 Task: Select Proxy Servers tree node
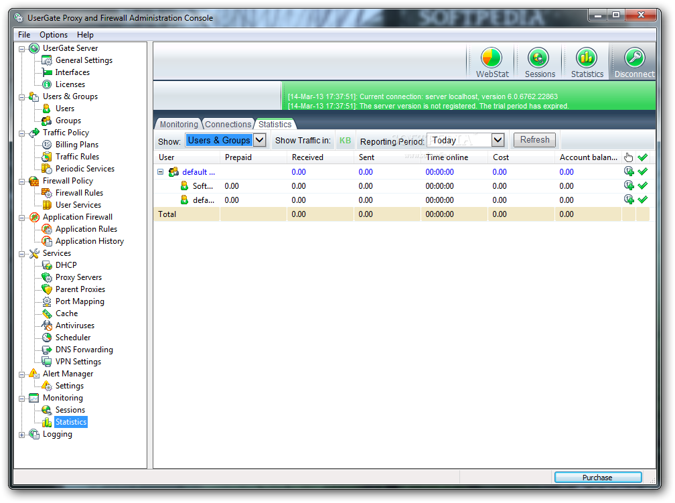(x=78, y=277)
